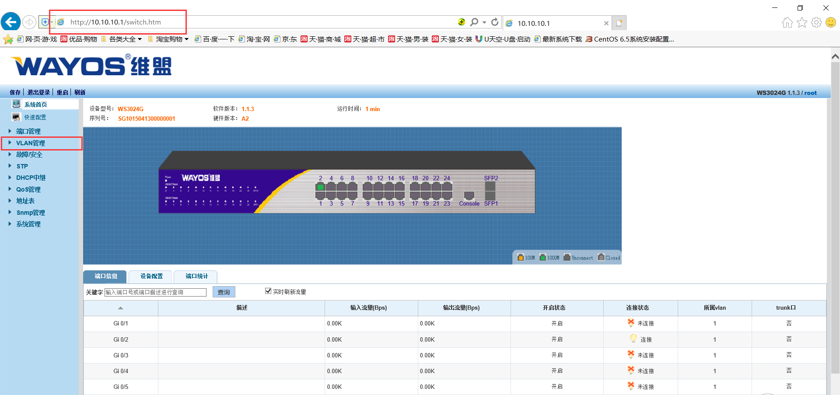Open a new browser tab

click(619, 23)
